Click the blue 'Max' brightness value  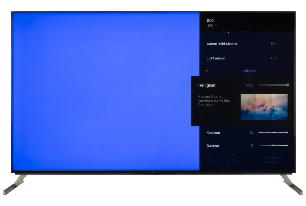250,85
